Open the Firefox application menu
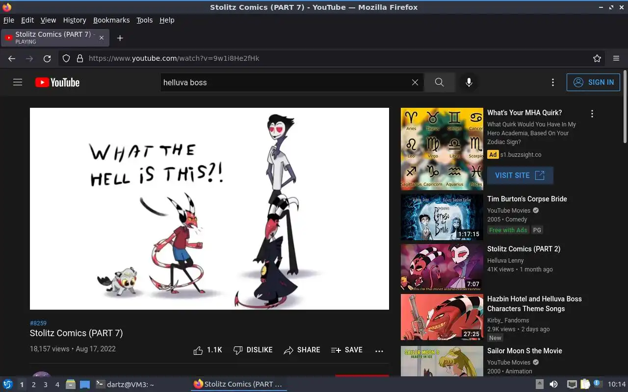Screen dimensions: 628x392 tap(616, 58)
